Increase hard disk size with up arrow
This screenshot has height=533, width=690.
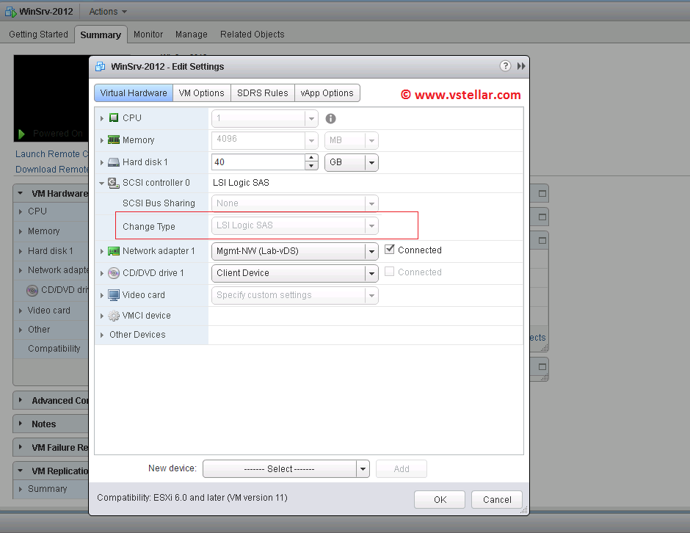coord(312,159)
